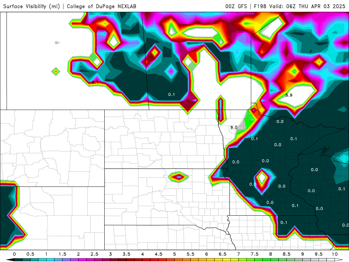Click the 8 label on the color scale
This screenshot has width=349, height=262.
pyautogui.click(x=270, y=254)
